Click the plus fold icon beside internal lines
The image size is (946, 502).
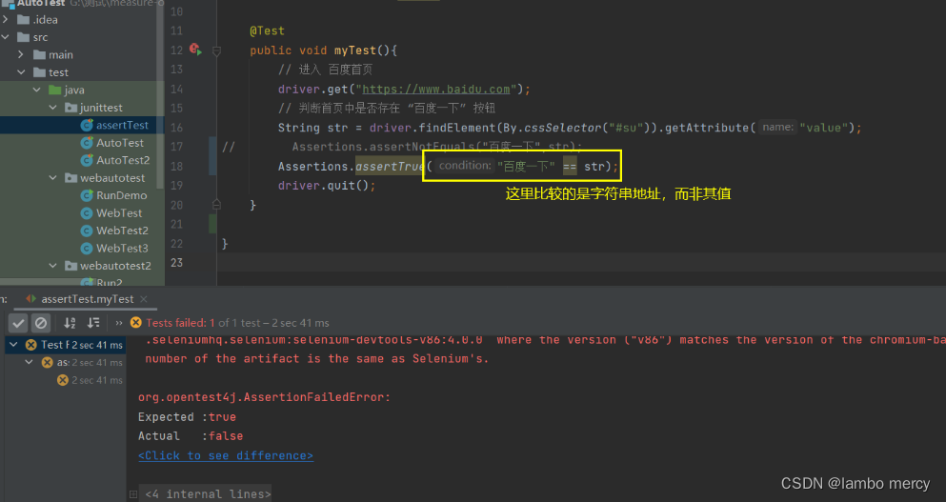[132, 494]
